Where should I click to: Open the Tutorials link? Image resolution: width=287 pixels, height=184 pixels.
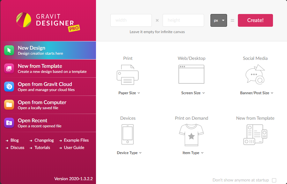pyautogui.click(x=42, y=148)
